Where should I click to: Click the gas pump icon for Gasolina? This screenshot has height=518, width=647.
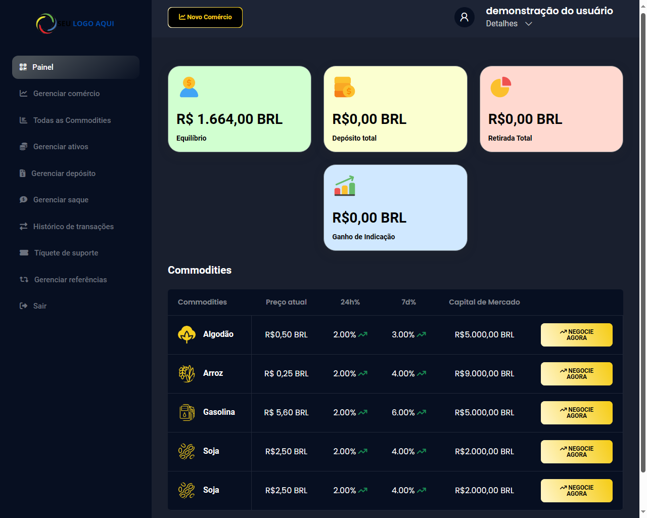pos(187,412)
